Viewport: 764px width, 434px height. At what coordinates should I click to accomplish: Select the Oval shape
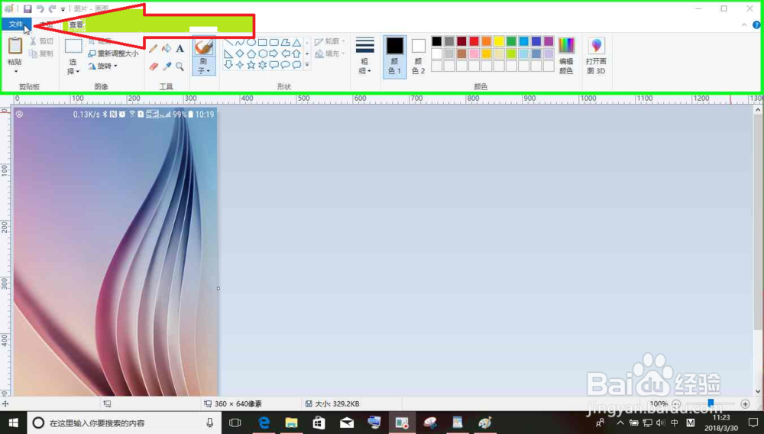point(251,42)
